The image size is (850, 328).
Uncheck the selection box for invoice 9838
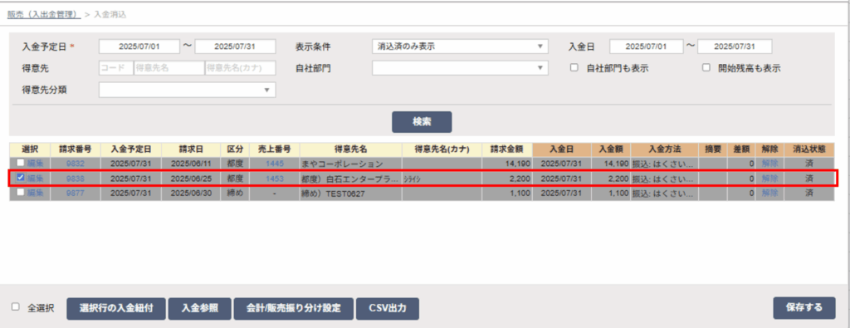tap(21, 177)
